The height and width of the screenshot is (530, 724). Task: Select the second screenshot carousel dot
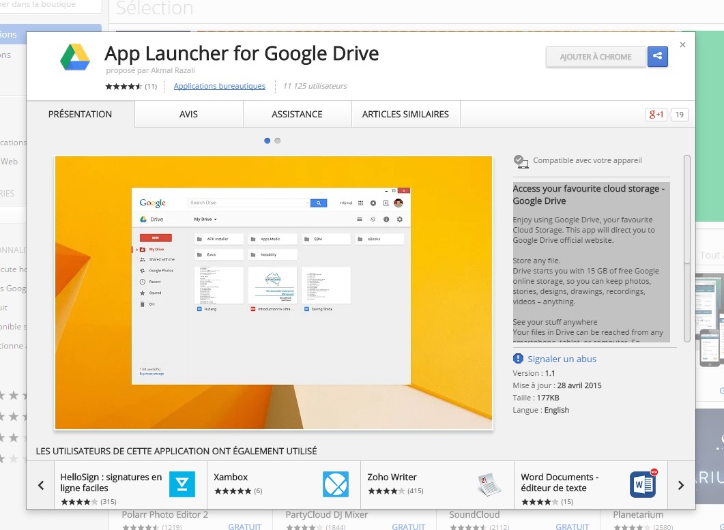pos(277,141)
